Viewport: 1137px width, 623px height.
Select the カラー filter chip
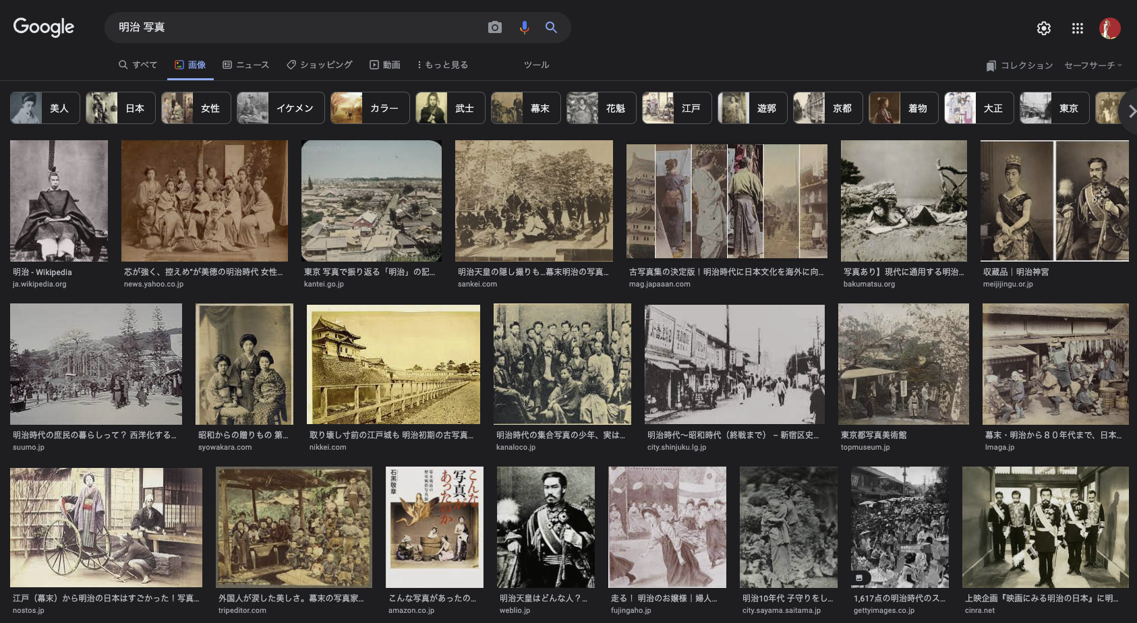[370, 108]
